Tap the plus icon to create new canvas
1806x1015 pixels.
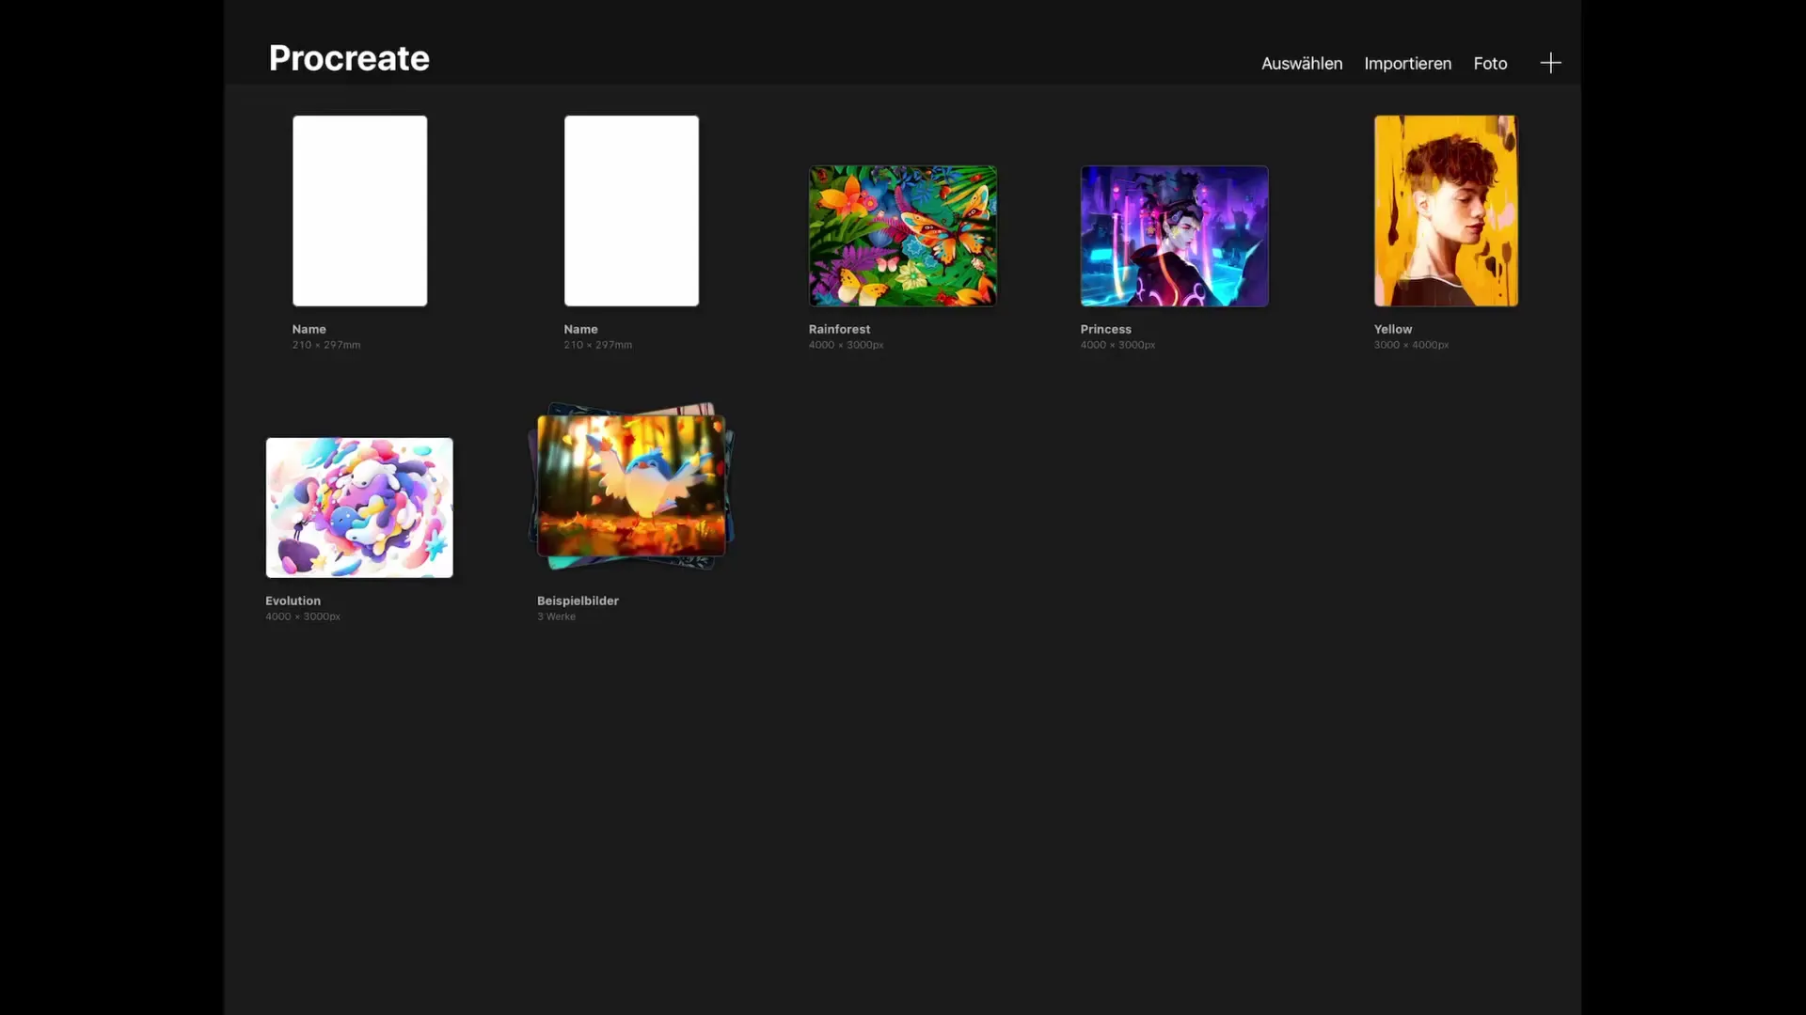(1550, 63)
